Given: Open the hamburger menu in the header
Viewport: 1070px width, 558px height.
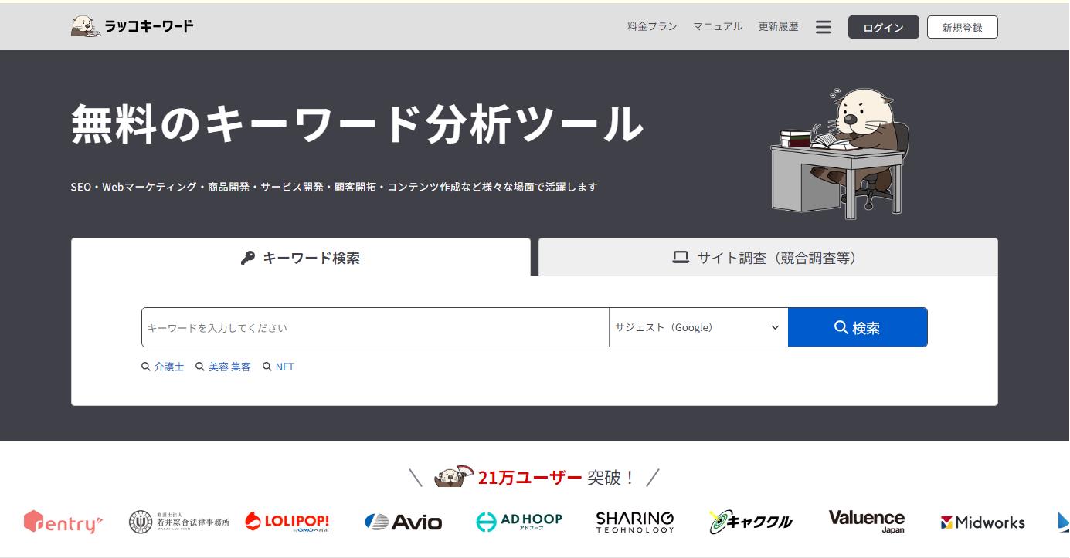Looking at the screenshot, I should tap(823, 26).
